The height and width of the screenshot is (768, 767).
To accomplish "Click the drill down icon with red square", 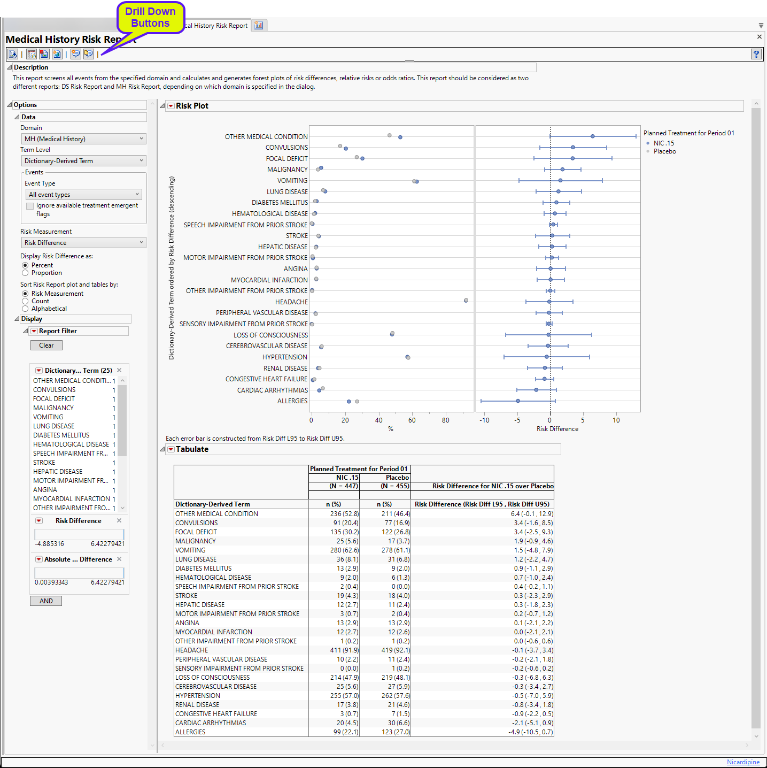I will coord(44,54).
